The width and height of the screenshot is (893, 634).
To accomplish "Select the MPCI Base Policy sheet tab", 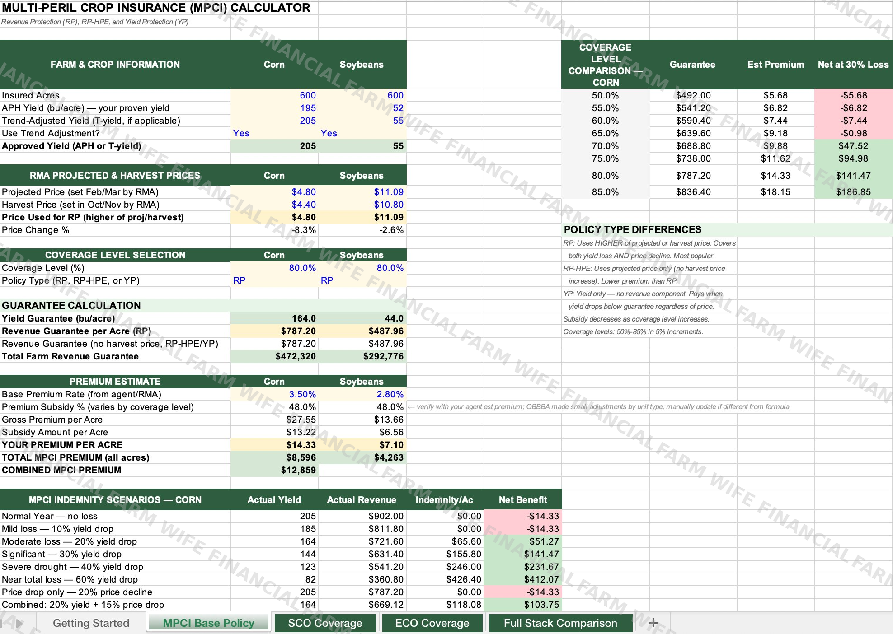I will [208, 623].
